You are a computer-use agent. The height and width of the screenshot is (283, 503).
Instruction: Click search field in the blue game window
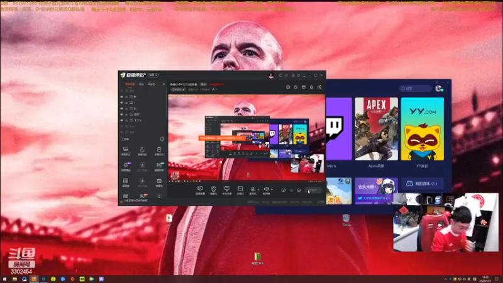416,89
